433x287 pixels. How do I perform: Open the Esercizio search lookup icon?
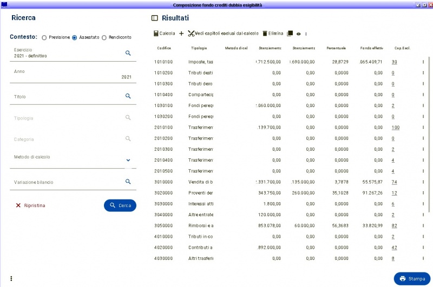tap(128, 53)
